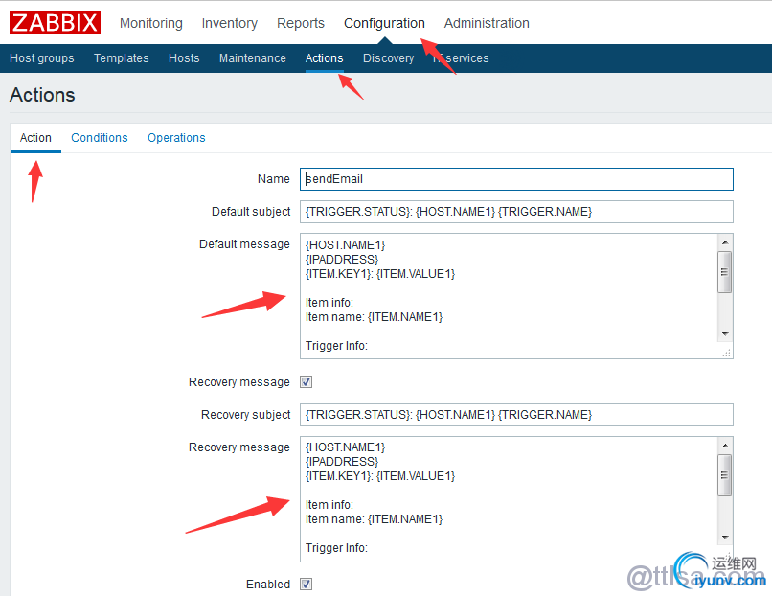Open the Reports menu
The image size is (772, 596).
[x=301, y=23]
